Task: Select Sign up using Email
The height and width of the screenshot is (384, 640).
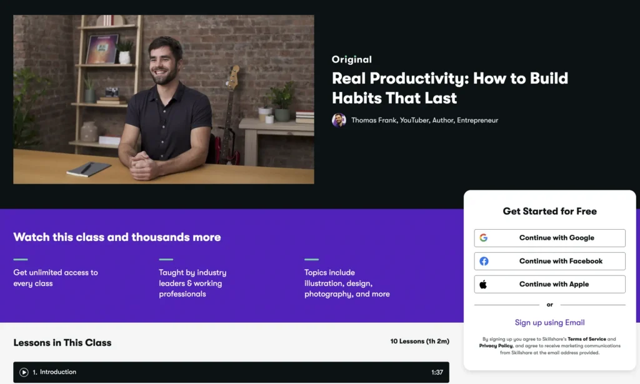Action: pyautogui.click(x=549, y=323)
